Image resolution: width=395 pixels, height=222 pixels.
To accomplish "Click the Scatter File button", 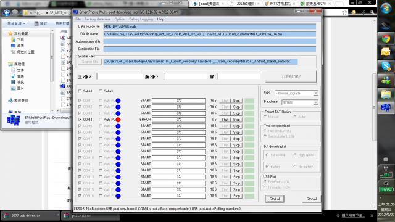I will point(89,62).
